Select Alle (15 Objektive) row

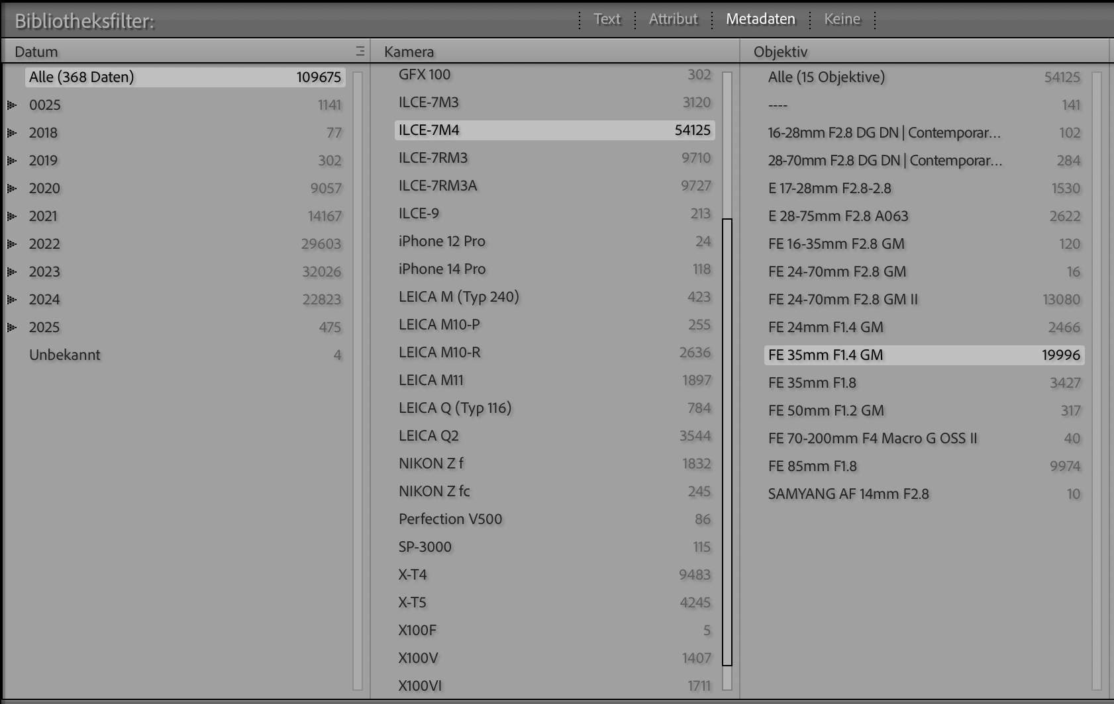[925, 77]
